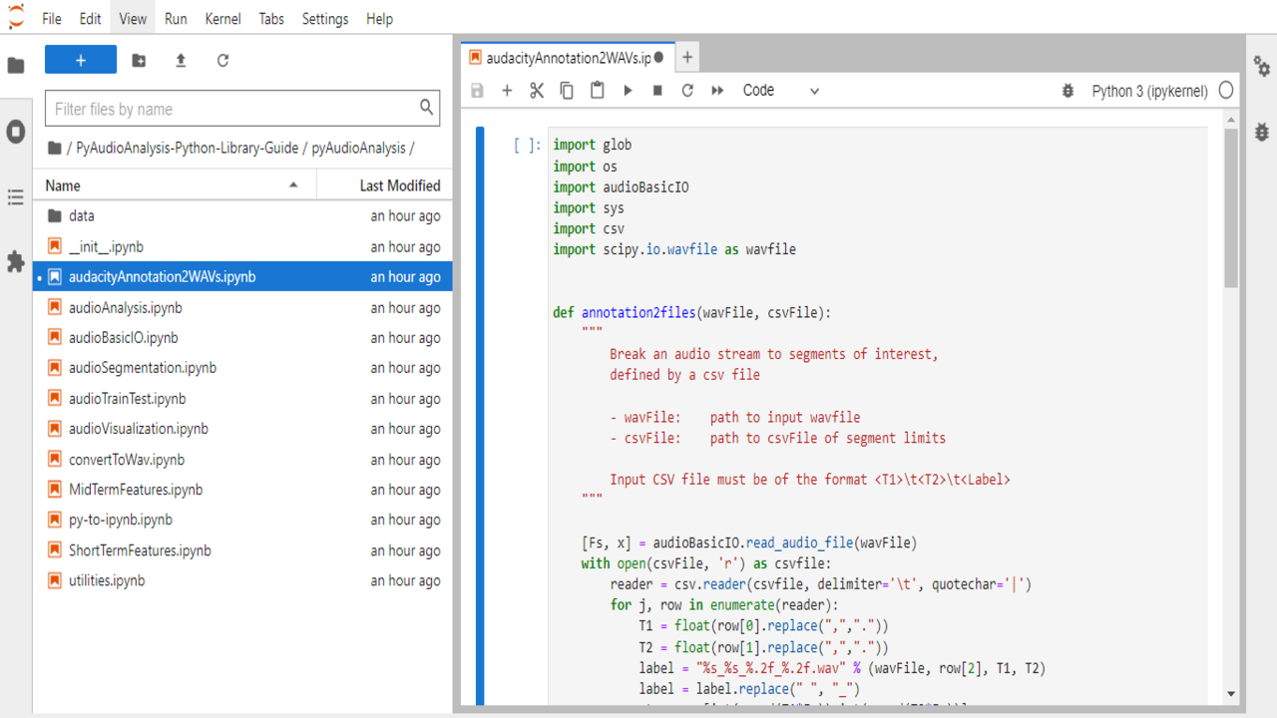Refresh the file browser list
Image resolution: width=1277 pixels, height=718 pixels.
(222, 61)
